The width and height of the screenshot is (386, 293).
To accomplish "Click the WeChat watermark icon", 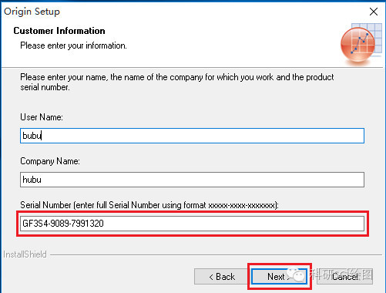I will [296, 274].
